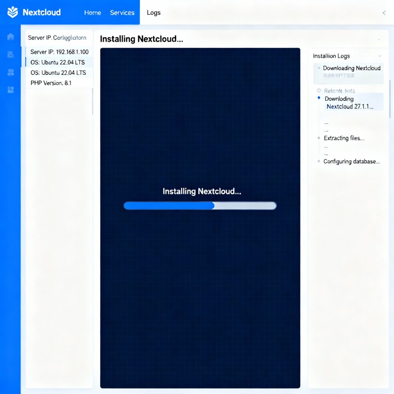
Task: Click the Nextcloud logo icon
Action: click(13, 12)
